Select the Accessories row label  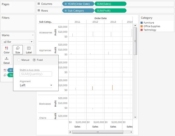click(46, 33)
